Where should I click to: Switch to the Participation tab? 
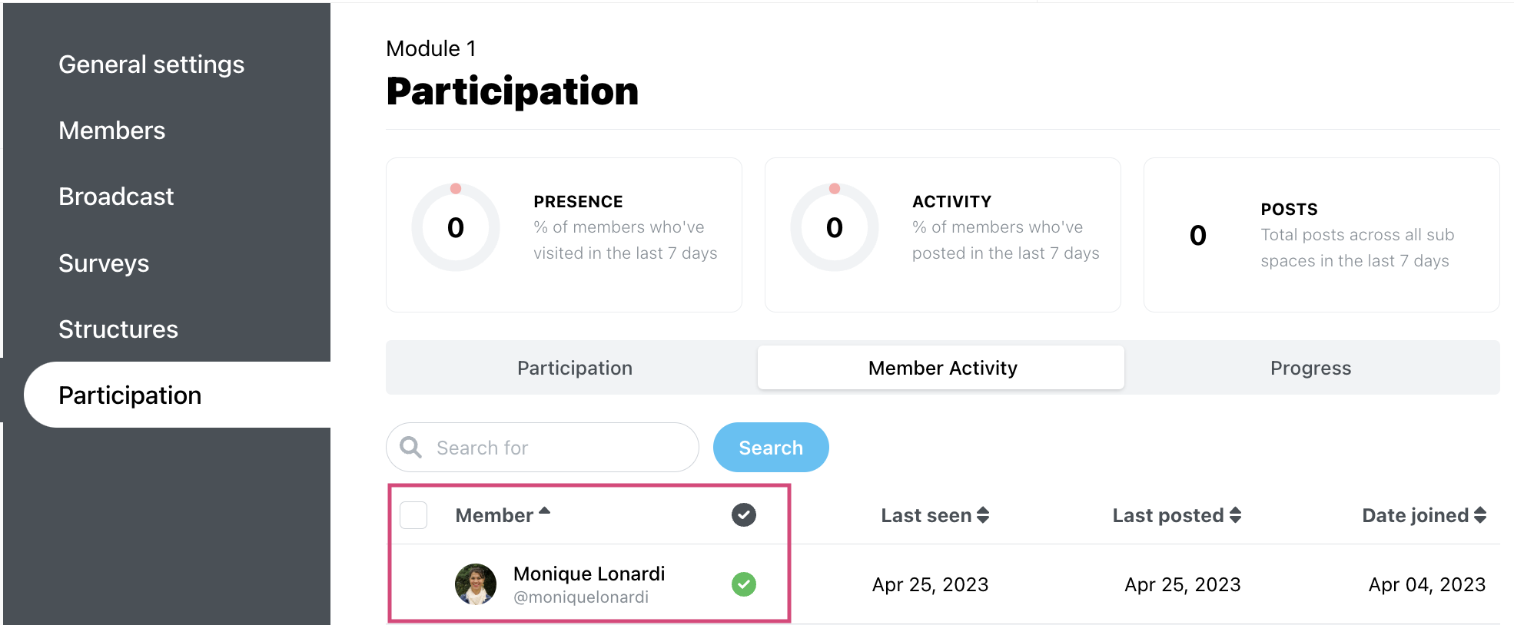point(575,368)
